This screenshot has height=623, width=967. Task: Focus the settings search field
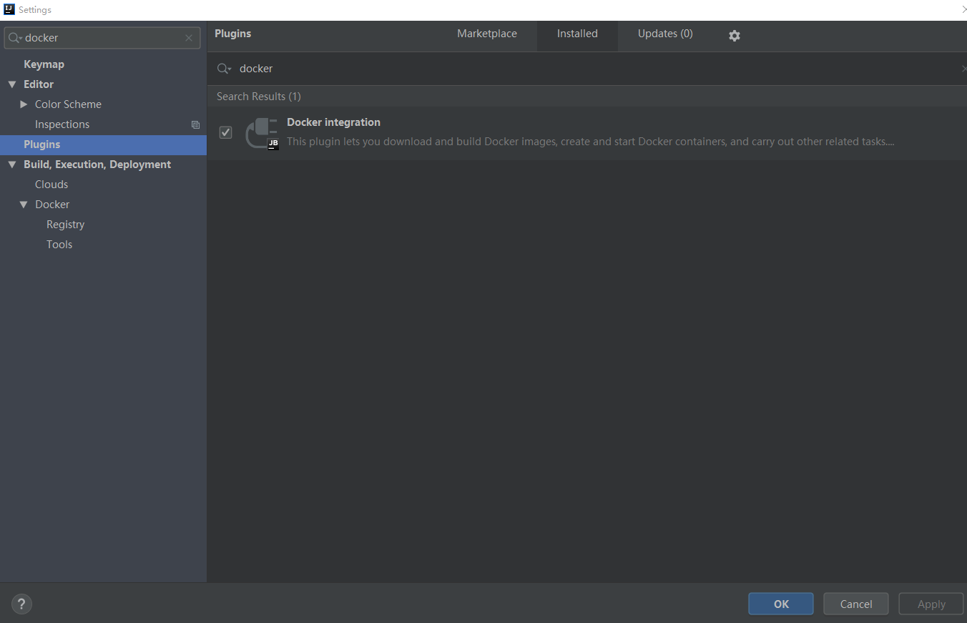point(102,38)
